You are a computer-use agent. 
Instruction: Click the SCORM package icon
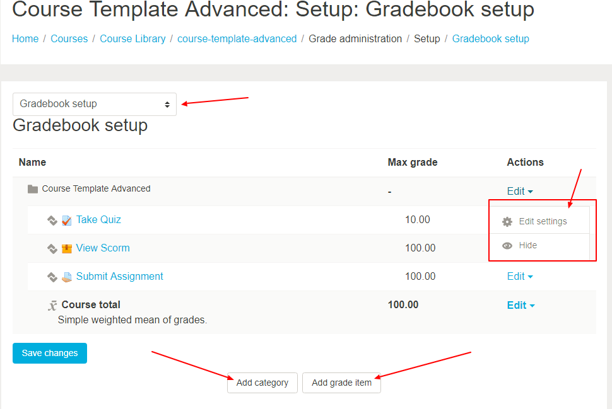pyautogui.click(x=67, y=248)
